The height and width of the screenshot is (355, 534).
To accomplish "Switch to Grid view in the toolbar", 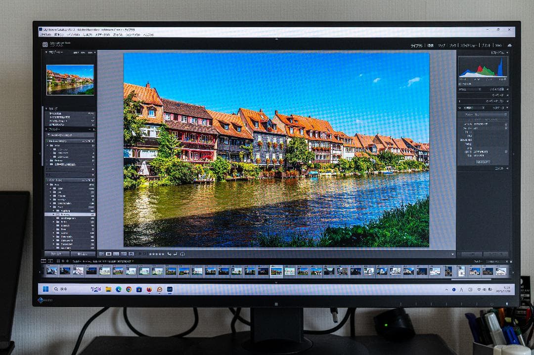I will point(101,254).
